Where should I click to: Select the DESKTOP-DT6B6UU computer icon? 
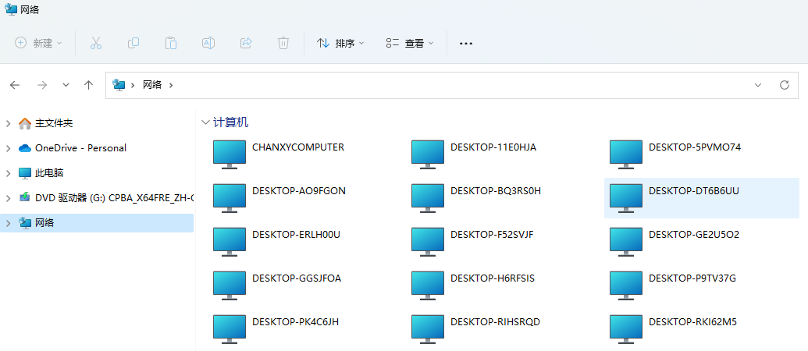tap(626, 198)
